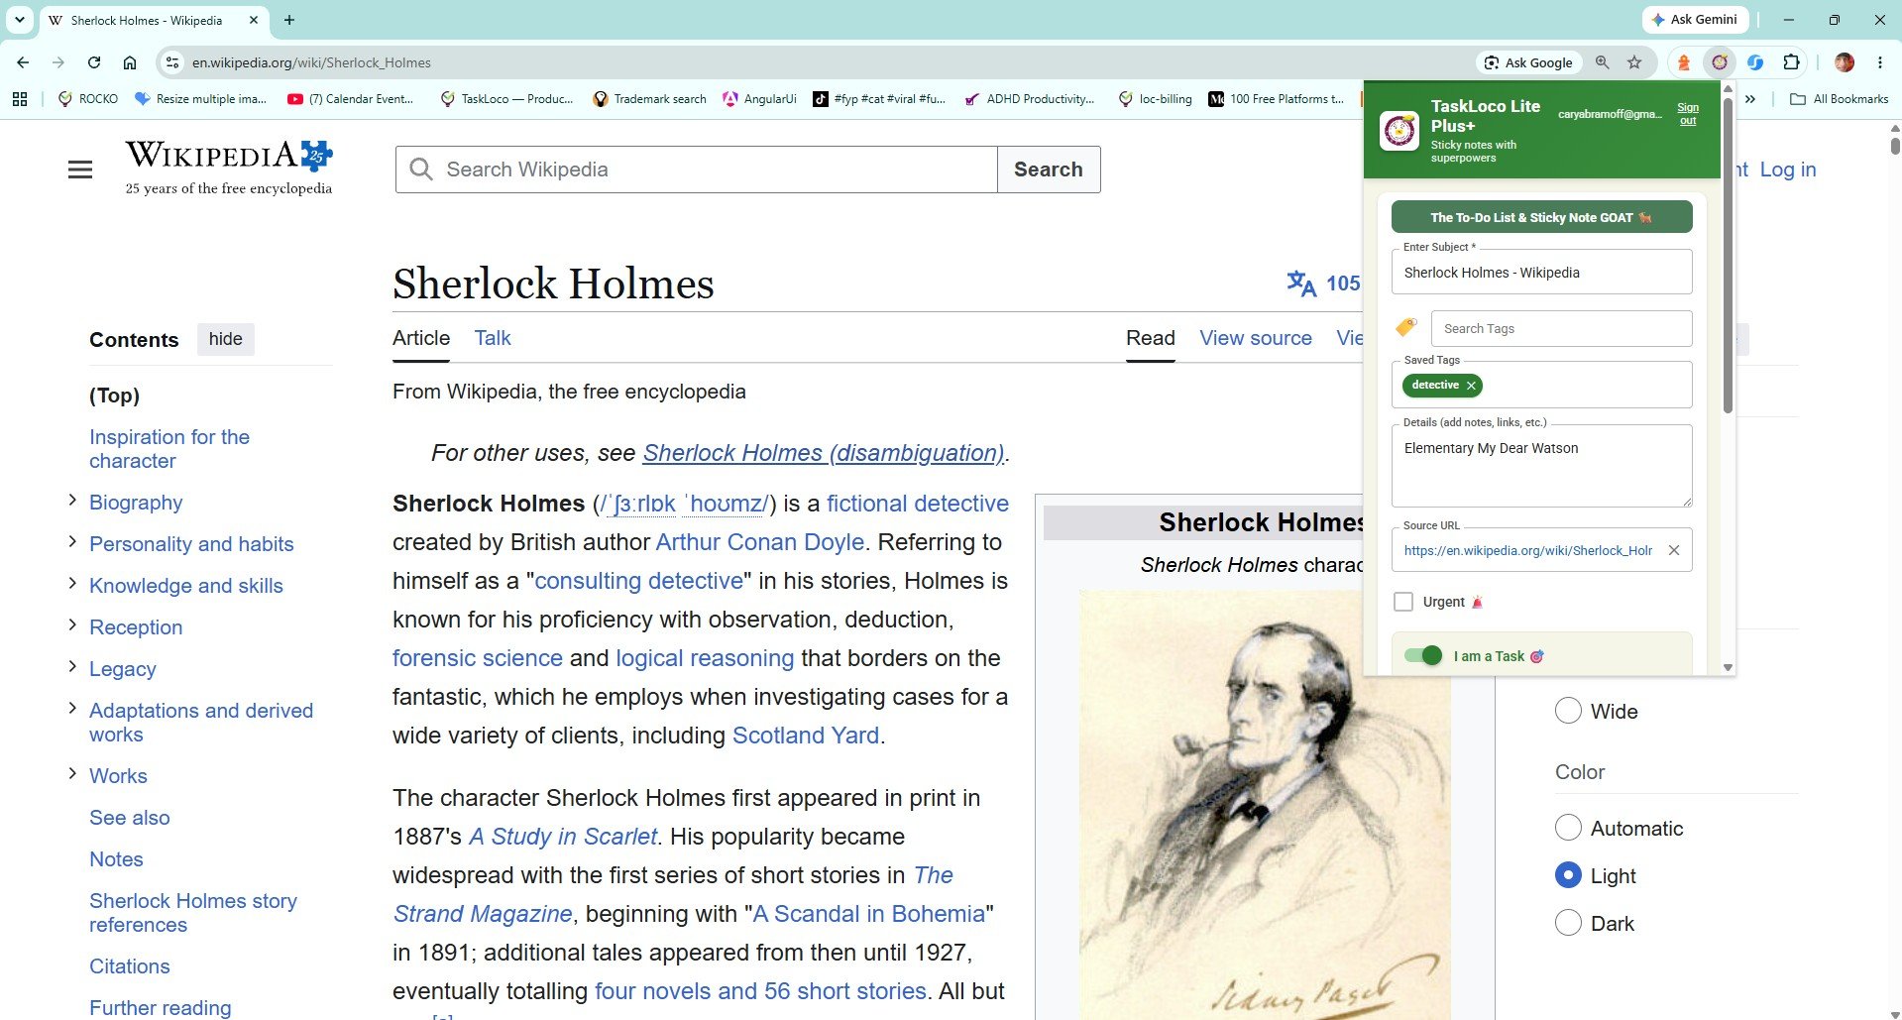
Task: Expand Personality and habits section
Action: pos(72,542)
